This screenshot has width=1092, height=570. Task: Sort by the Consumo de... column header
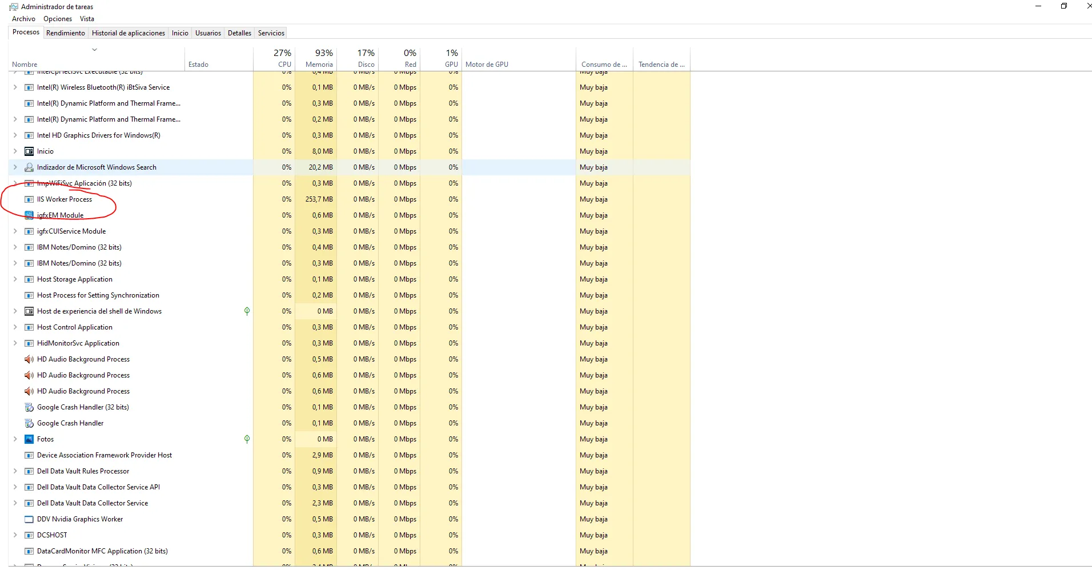(605, 58)
